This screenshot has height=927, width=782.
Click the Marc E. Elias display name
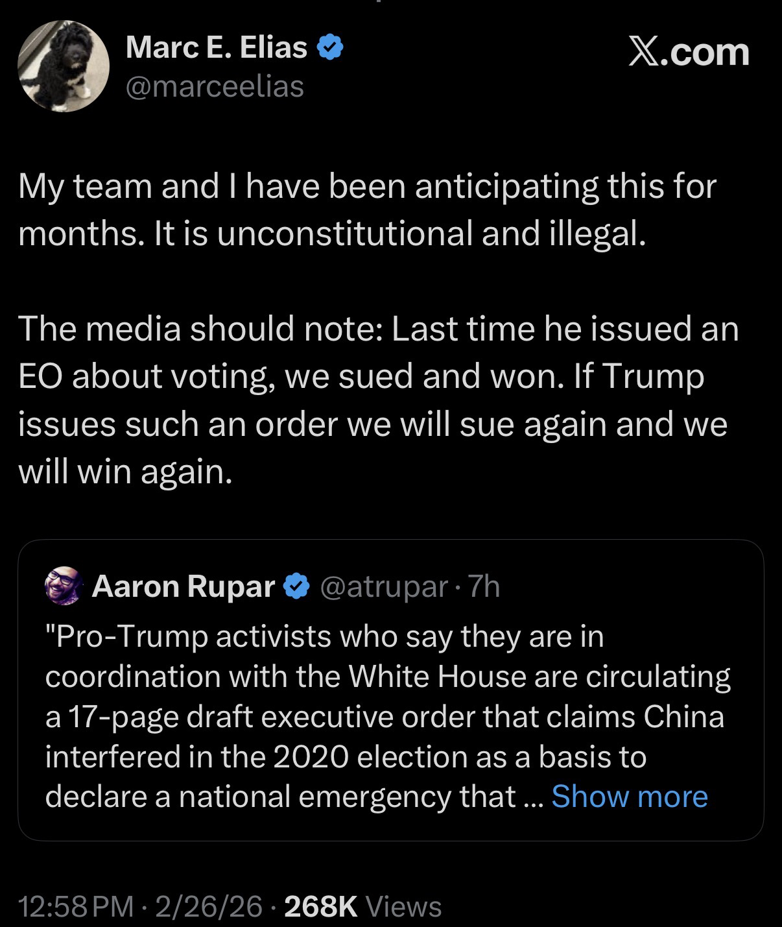[216, 47]
